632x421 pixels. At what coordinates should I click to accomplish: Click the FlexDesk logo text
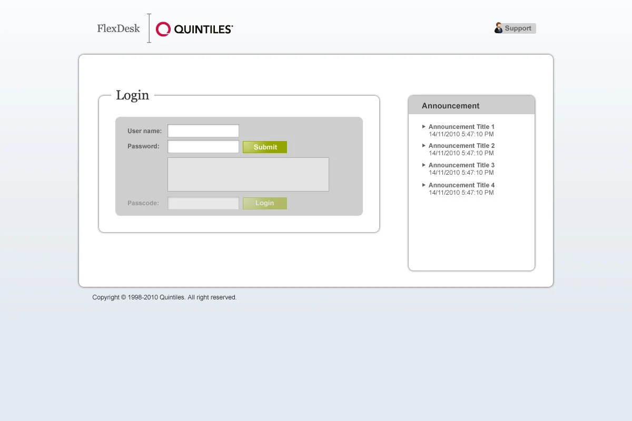(x=118, y=28)
